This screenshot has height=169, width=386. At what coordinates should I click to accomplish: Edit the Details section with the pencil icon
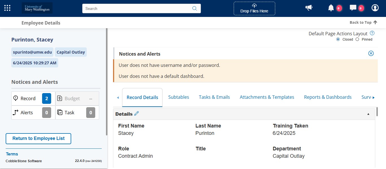click(x=136, y=113)
